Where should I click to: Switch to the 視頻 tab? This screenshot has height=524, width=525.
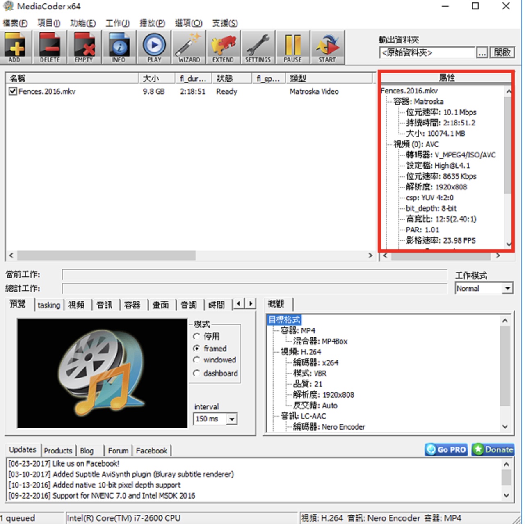click(77, 305)
